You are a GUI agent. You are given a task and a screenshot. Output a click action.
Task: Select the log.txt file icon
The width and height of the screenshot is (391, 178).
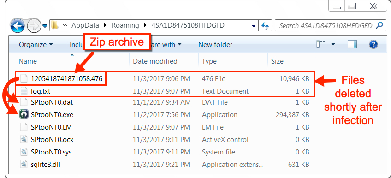tap(24, 91)
